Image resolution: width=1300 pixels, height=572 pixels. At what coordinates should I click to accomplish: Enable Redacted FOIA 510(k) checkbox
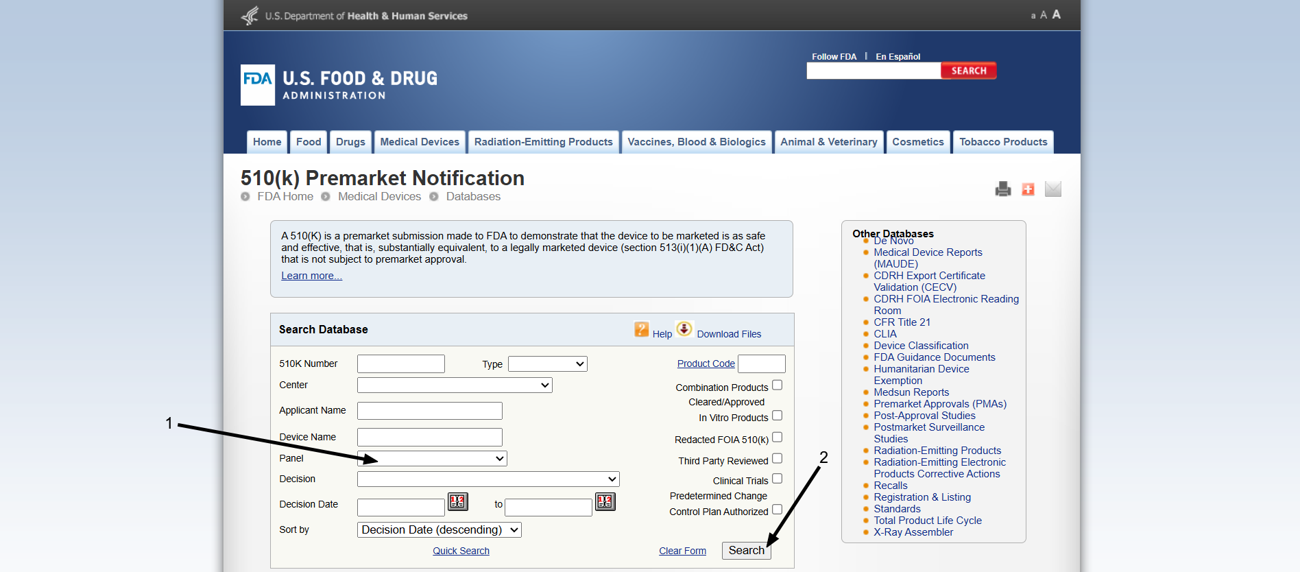pos(778,438)
